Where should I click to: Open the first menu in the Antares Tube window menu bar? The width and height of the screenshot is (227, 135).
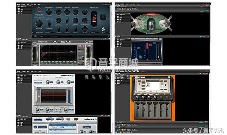coord(118,4)
